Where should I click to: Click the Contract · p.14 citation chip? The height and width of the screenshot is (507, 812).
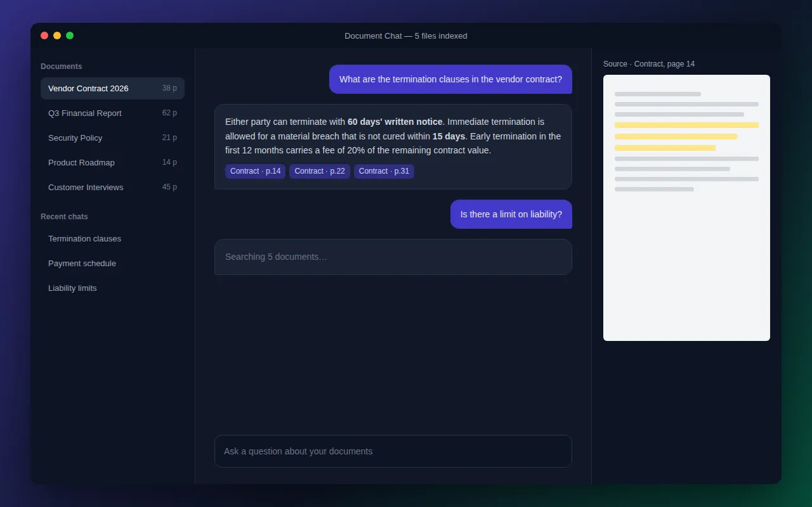tap(255, 171)
